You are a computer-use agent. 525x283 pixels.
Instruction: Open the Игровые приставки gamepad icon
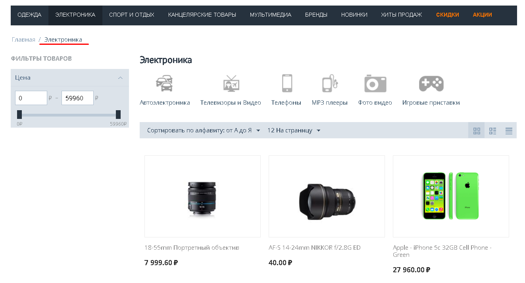point(431,83)
